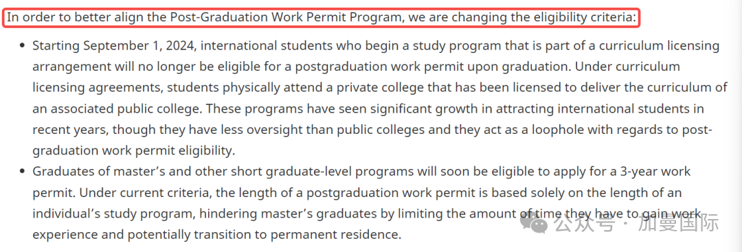Click the phrase "individual's study program"
Viewport: 742px width, 252px height.
coord(111,213)
